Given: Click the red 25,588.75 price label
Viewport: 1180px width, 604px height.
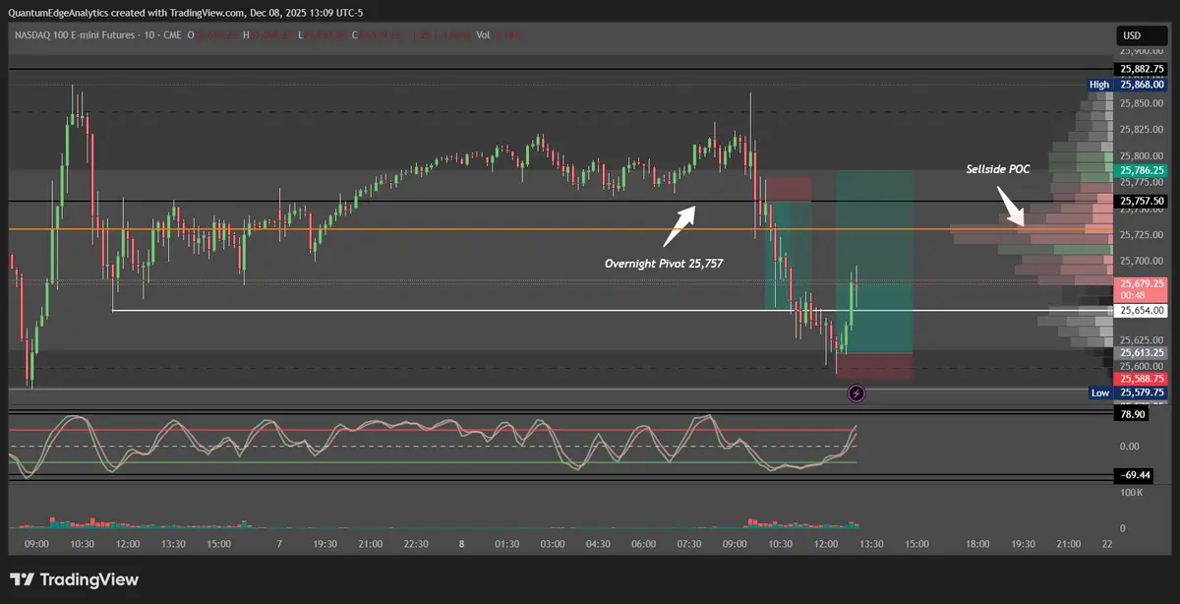Looking at the screenshot, I should point(1142,378).
